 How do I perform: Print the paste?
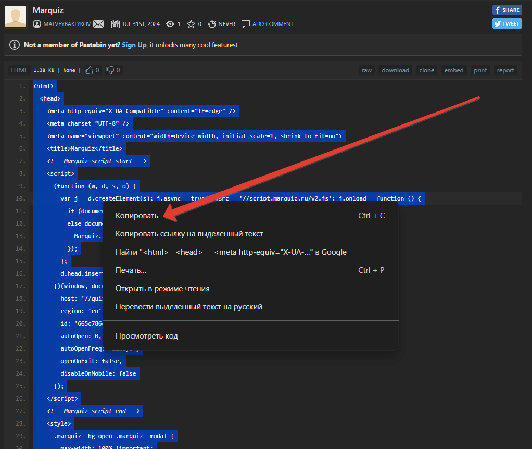point(480,70)
